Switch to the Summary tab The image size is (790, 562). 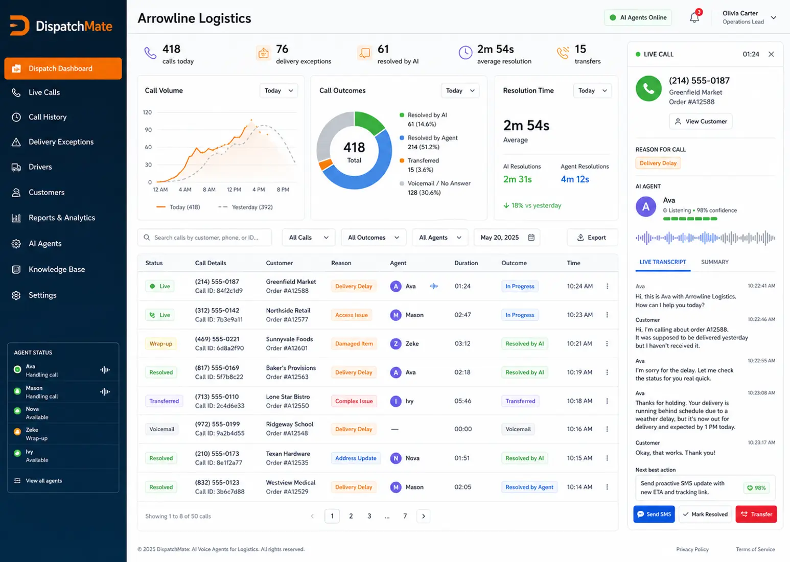tap(714, 262)
